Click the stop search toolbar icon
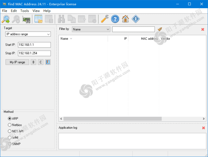 pyautogui.click(x=16, y=19)
